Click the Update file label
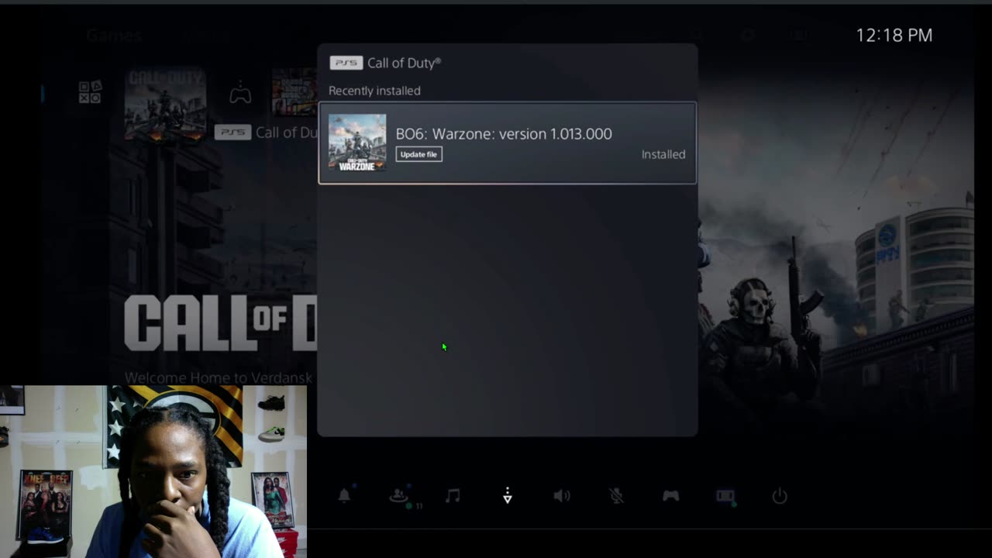This screenshot has height=558, width=992. click(x=418, y=154)
